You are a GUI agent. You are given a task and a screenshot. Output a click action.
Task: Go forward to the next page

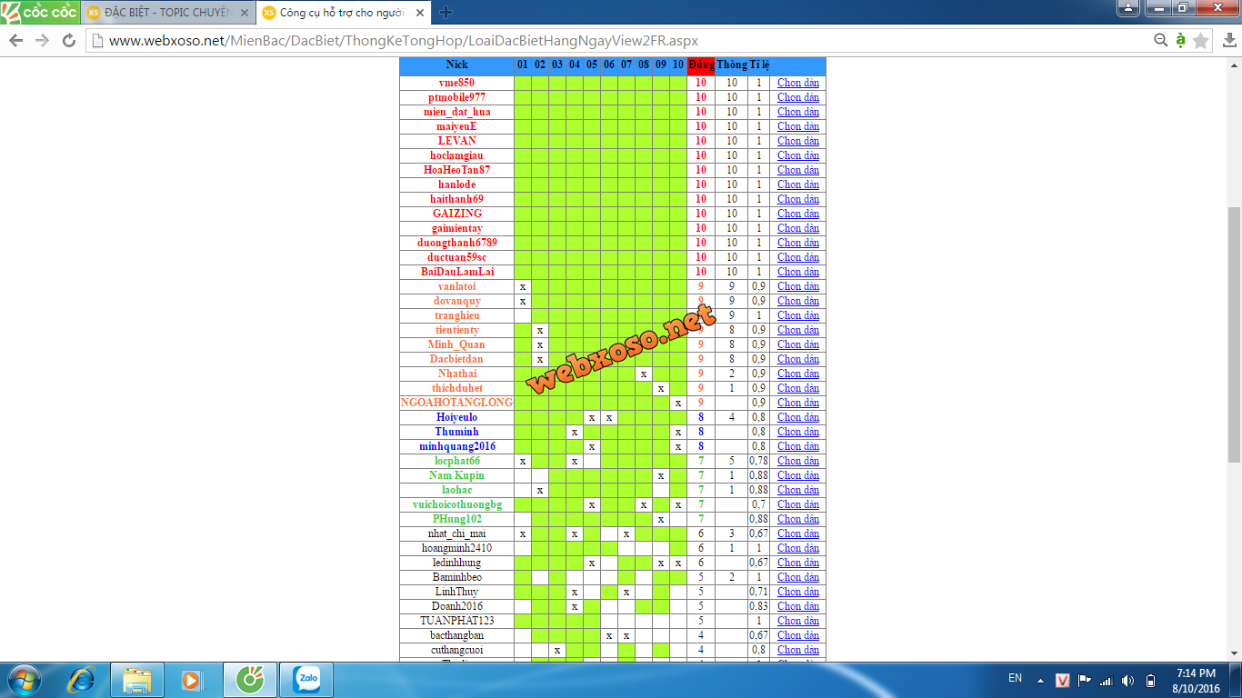coord(42,41)
